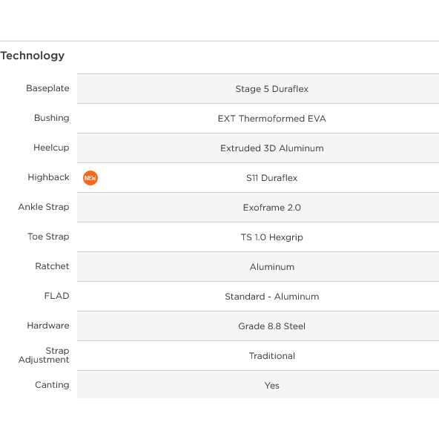Click the Bushing row label
439x439 pixels.
(51, 118)
